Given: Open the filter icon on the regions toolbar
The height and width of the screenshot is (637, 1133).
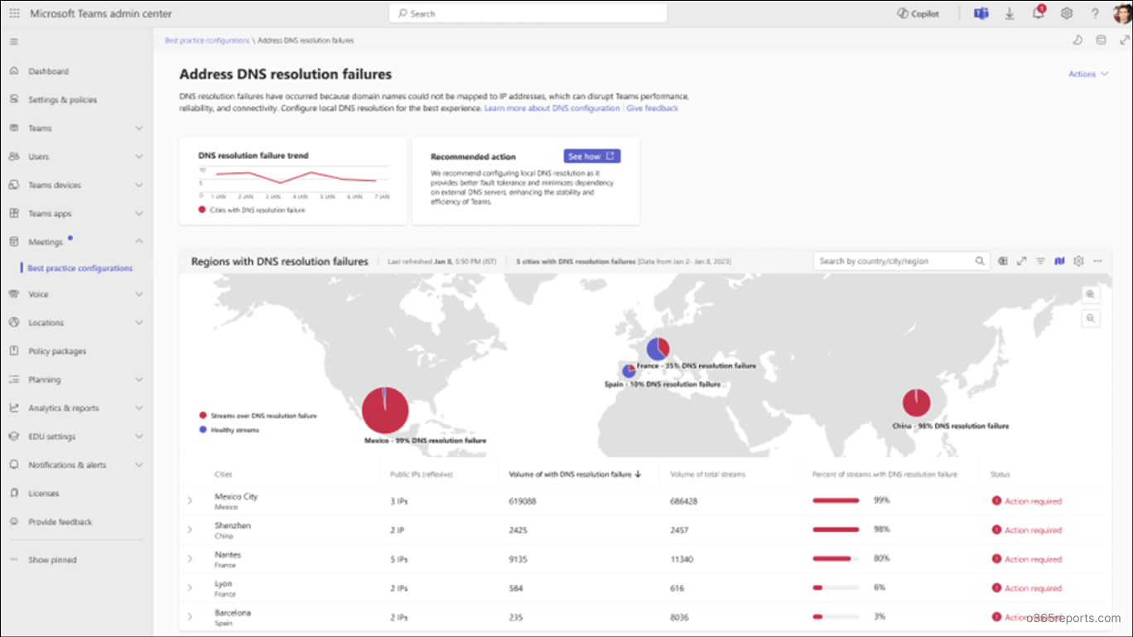Looking at the screenshot, I should 1040,261.
